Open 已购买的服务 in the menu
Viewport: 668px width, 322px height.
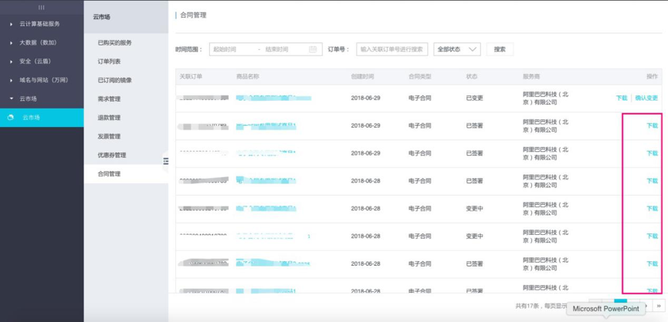(114, 43)
